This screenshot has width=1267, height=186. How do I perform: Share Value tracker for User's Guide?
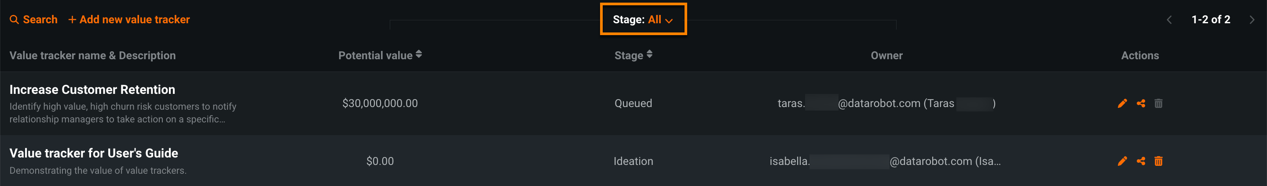point(1141,161)
